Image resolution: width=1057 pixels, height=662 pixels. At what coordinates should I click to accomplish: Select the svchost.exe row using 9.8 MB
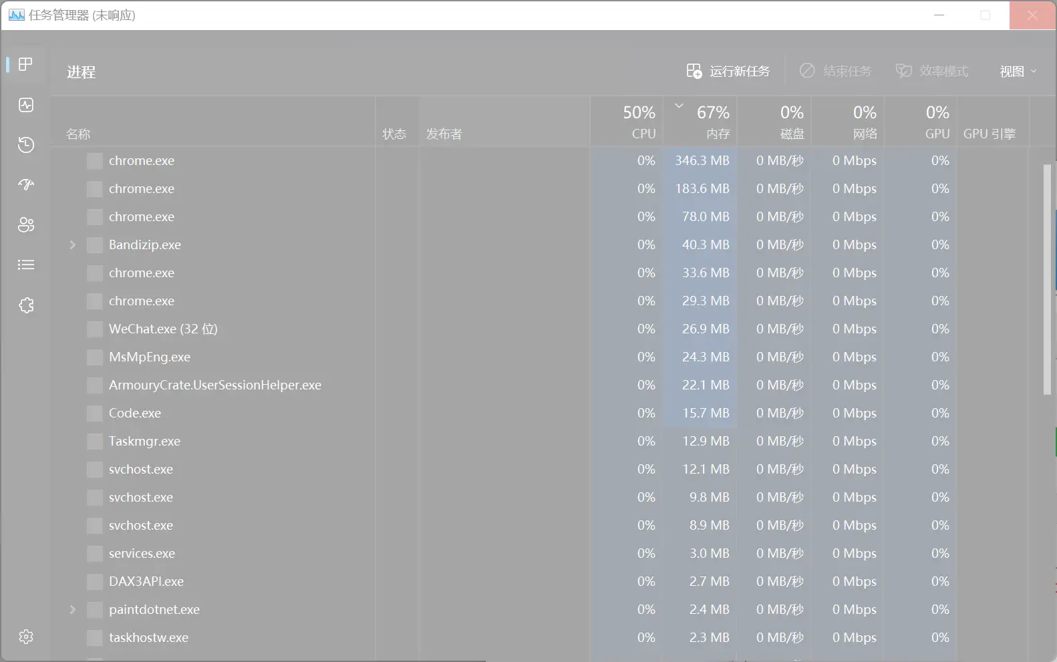[540, 498]
